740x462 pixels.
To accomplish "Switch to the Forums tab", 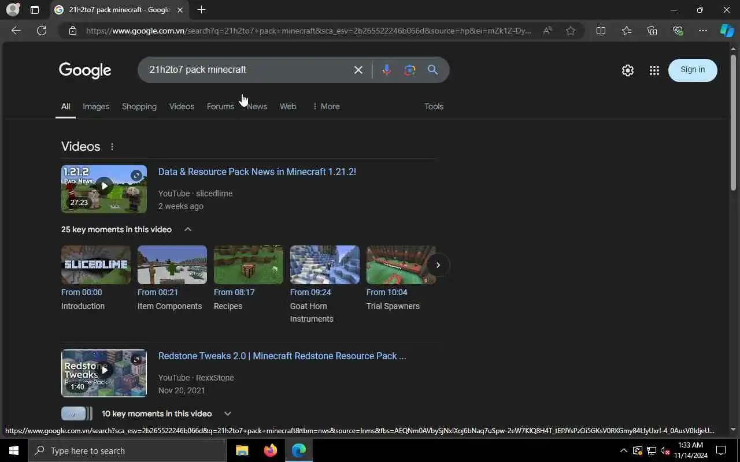I will point(220,106).
